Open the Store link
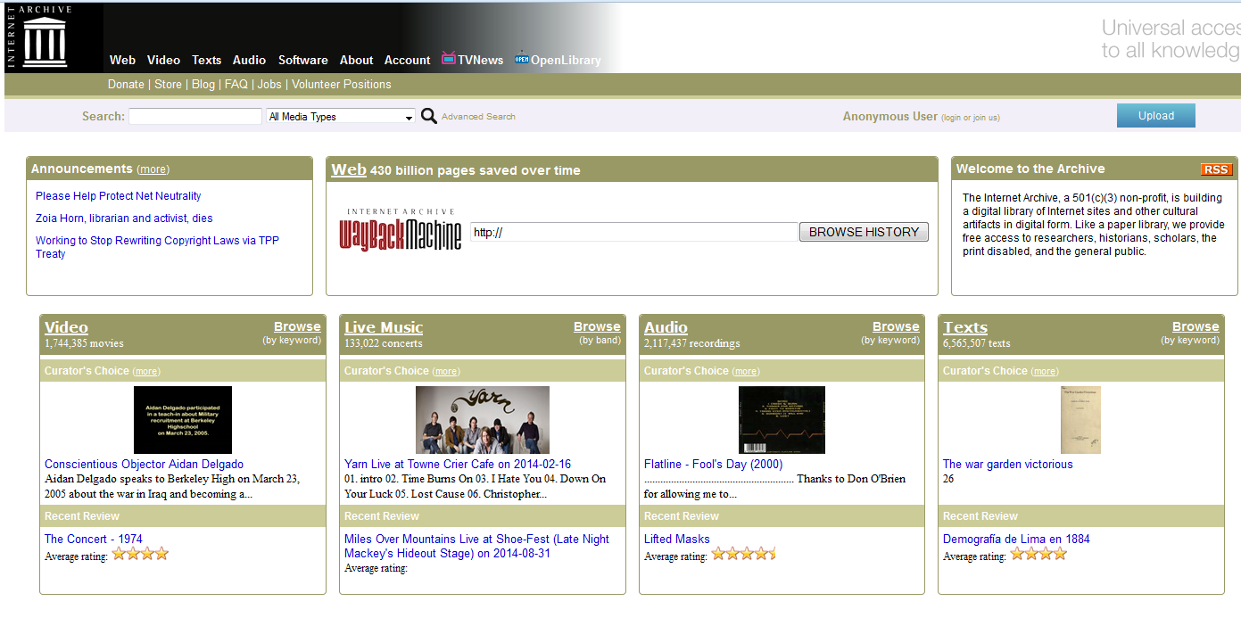The image size is (1241, 618). click(x=168, y=85)
